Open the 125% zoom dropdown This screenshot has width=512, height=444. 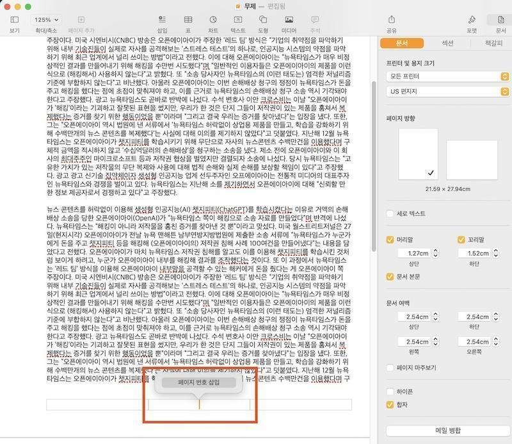pos(46,20)
